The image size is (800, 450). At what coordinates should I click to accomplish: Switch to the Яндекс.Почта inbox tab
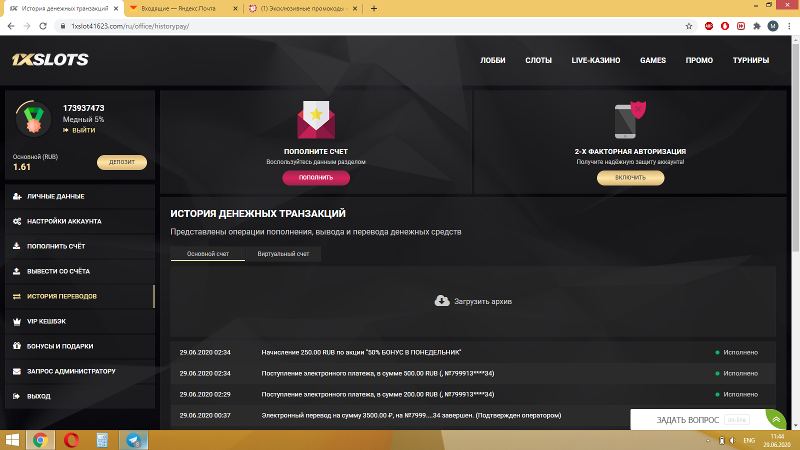(183, 8)
